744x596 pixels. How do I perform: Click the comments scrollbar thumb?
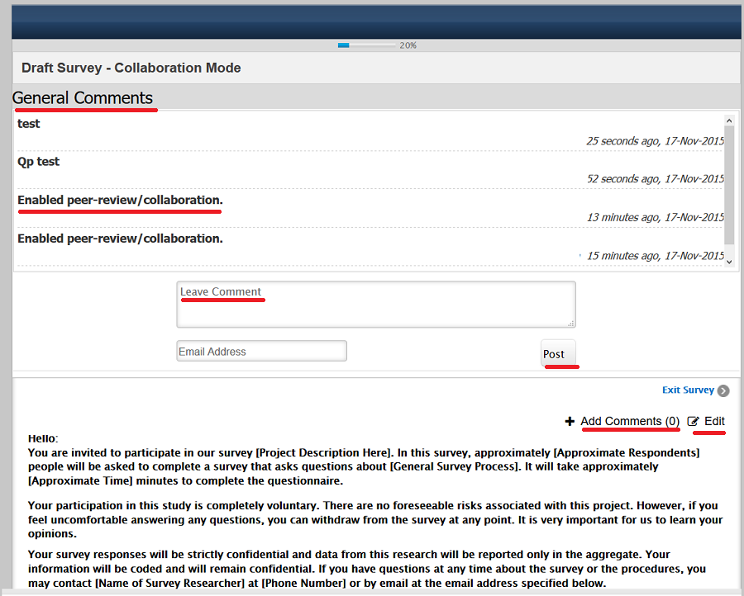[729, 185]
